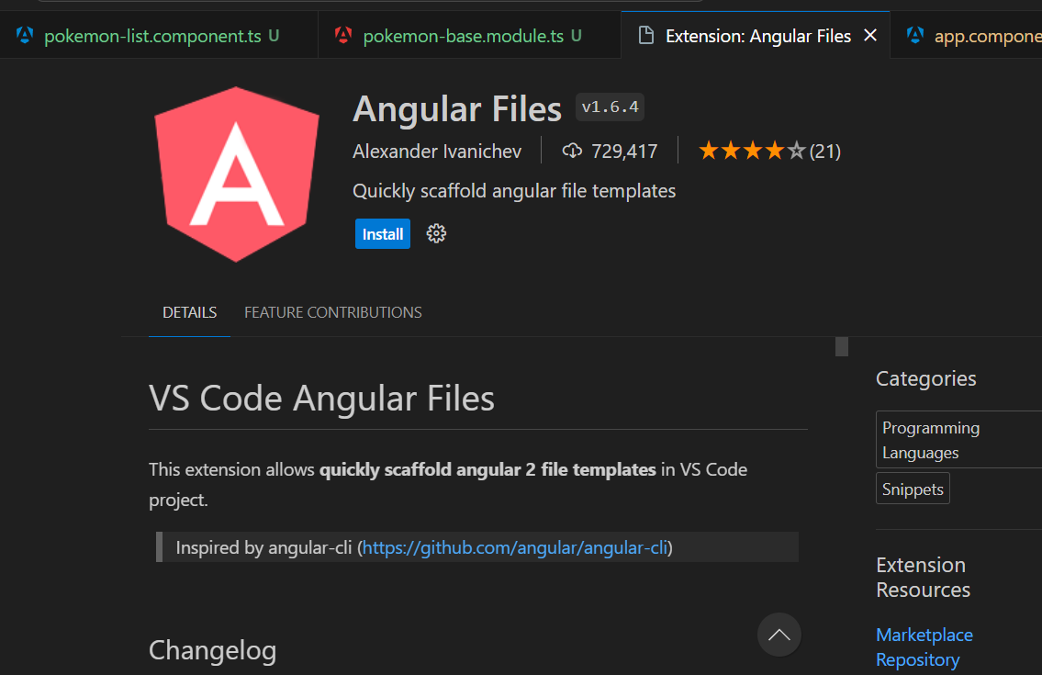Screen dimensions: 1042x675
Task: Click the VS Code Angular Files heading
Action: [321, 399]
